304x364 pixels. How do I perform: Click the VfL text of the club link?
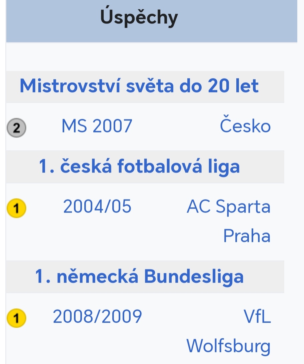(x=257, y=316)
